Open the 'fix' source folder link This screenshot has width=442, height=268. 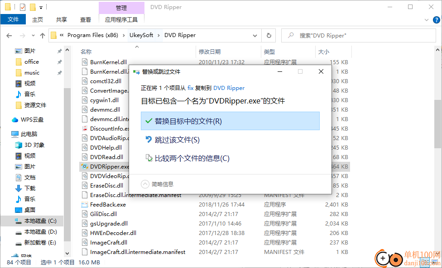(x=191, y=88)
